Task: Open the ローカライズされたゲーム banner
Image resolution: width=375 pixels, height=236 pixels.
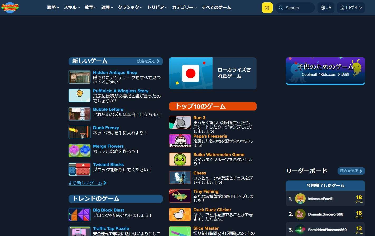Action: [x=213, y=73]
